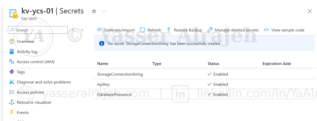Click the kv-ycs-01 | Secrets title

[53, 11]
